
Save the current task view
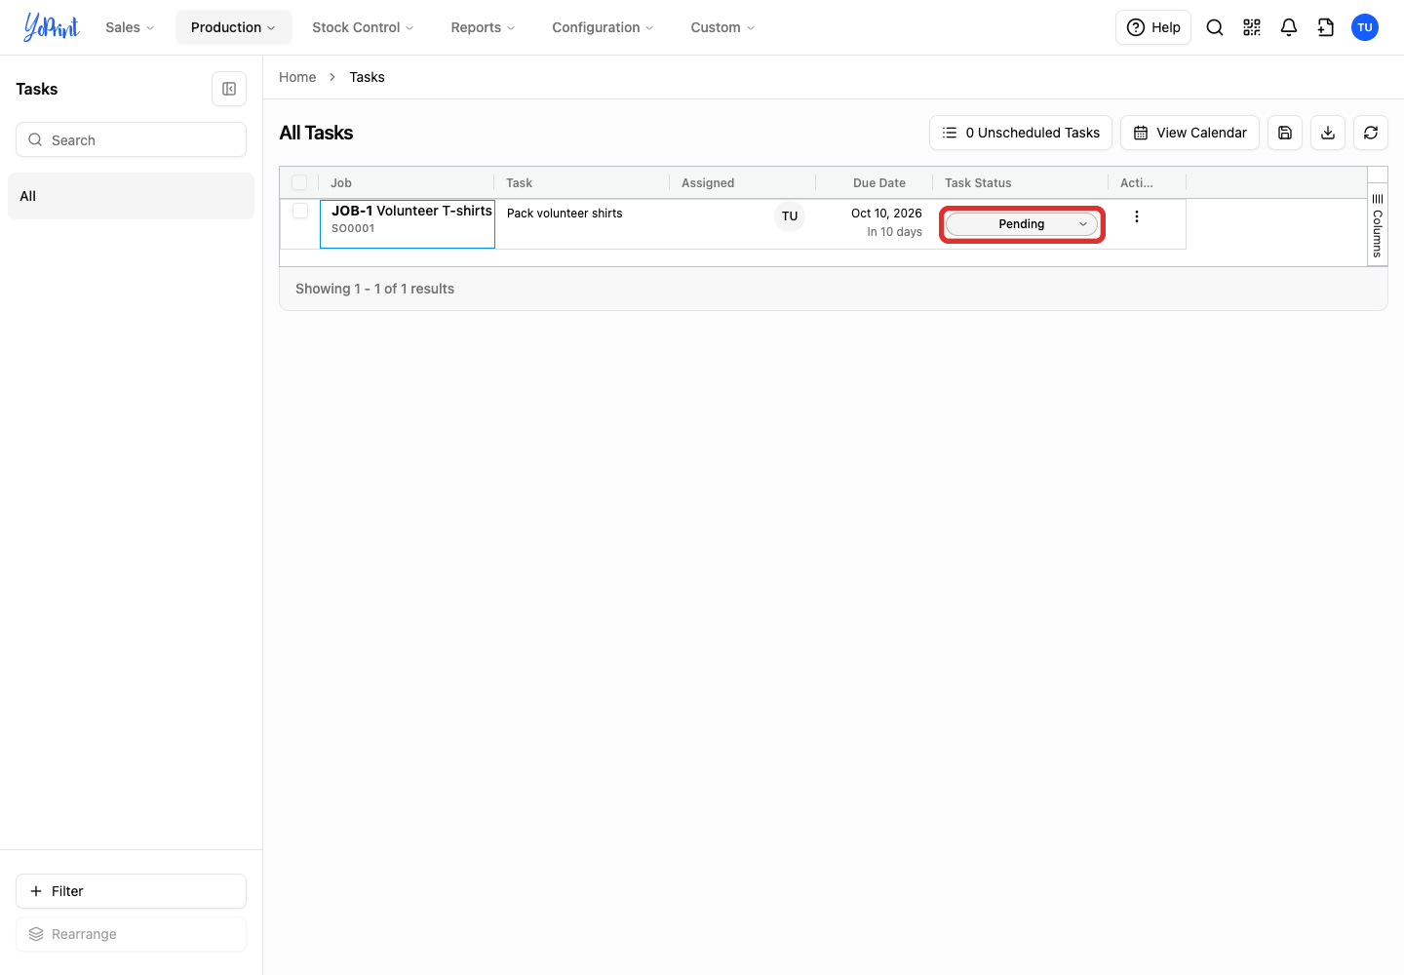(x=1285, y=133)
